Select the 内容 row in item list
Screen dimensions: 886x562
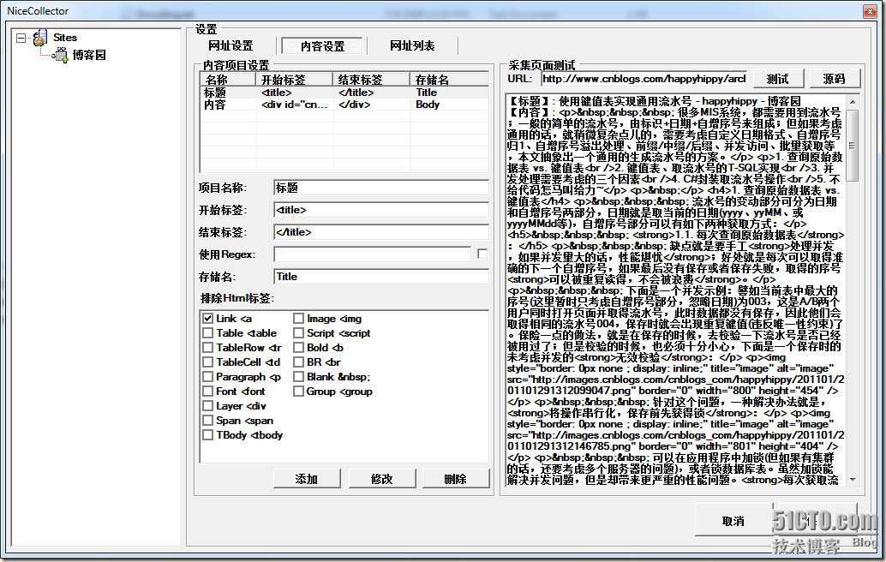coord(344,105)
